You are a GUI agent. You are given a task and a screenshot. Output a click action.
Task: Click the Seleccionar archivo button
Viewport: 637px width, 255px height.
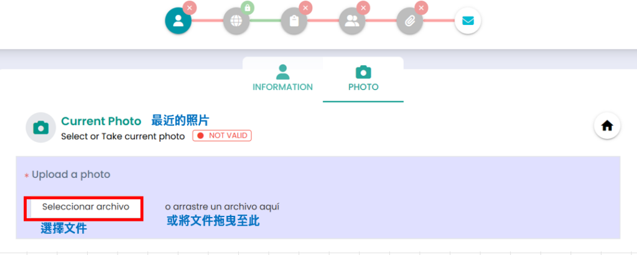coord(86,207)
